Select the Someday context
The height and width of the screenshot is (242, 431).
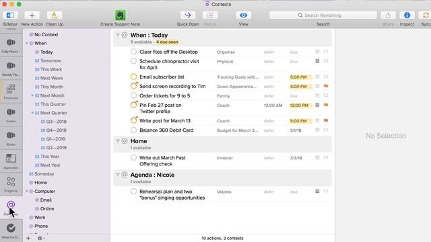point(44,174)
